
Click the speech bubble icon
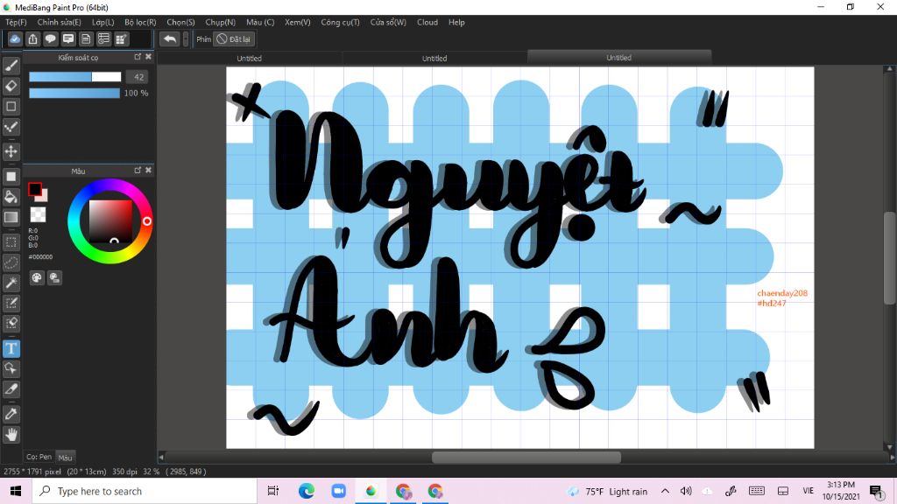tap(50, 38)
